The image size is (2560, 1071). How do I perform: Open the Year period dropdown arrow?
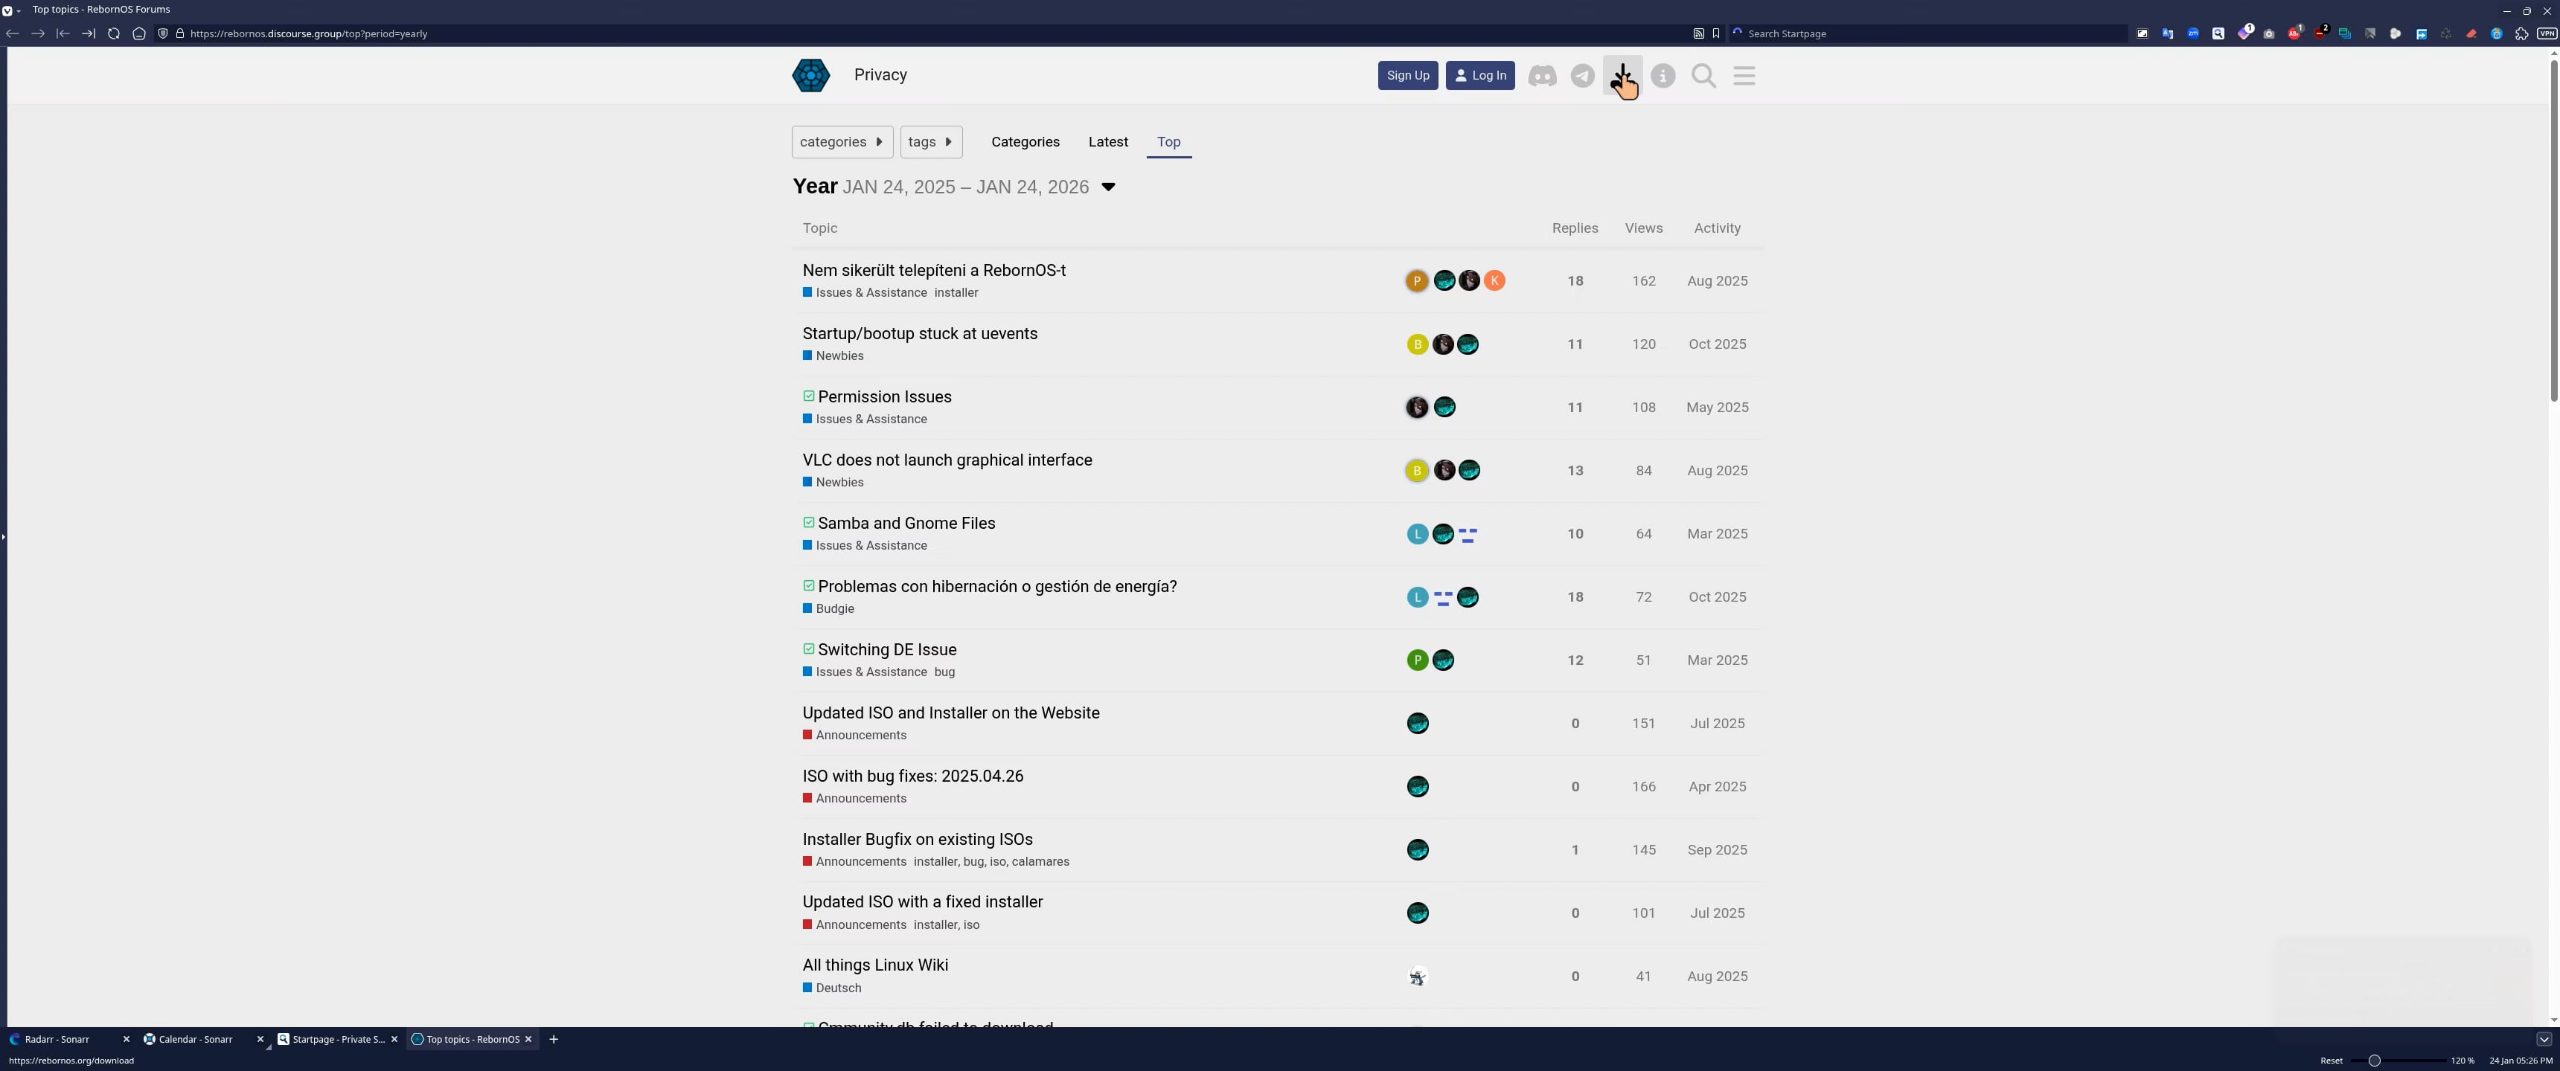pos(1108,187)
